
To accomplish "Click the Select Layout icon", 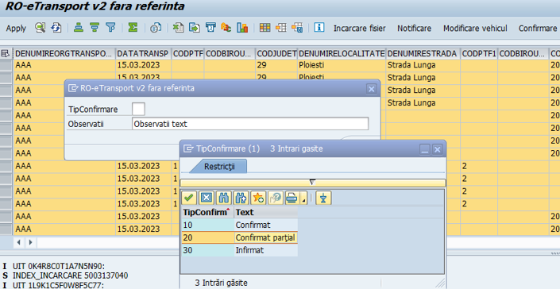I will (280, 28).
